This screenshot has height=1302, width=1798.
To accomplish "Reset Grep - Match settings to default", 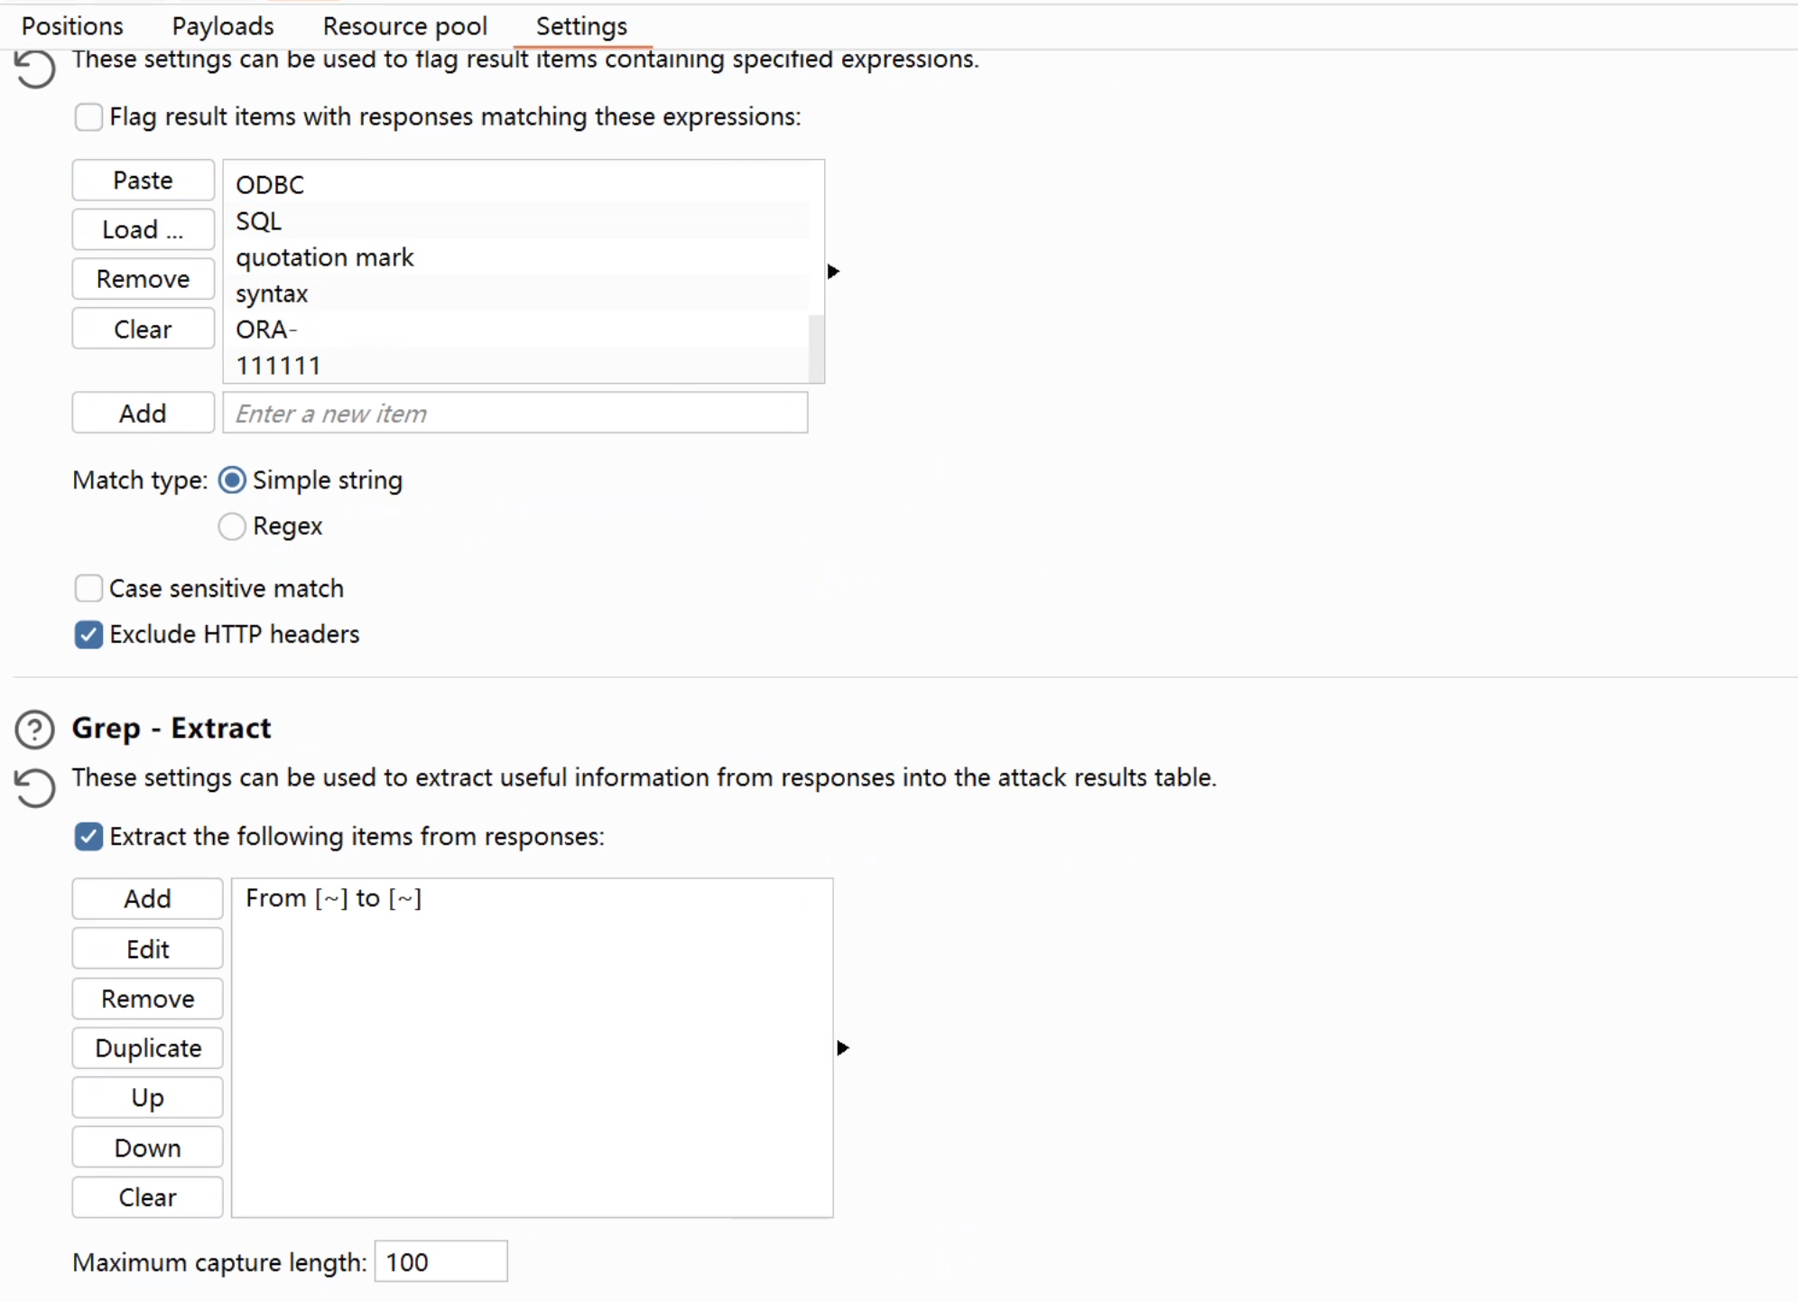I will (x=34, y=69).
